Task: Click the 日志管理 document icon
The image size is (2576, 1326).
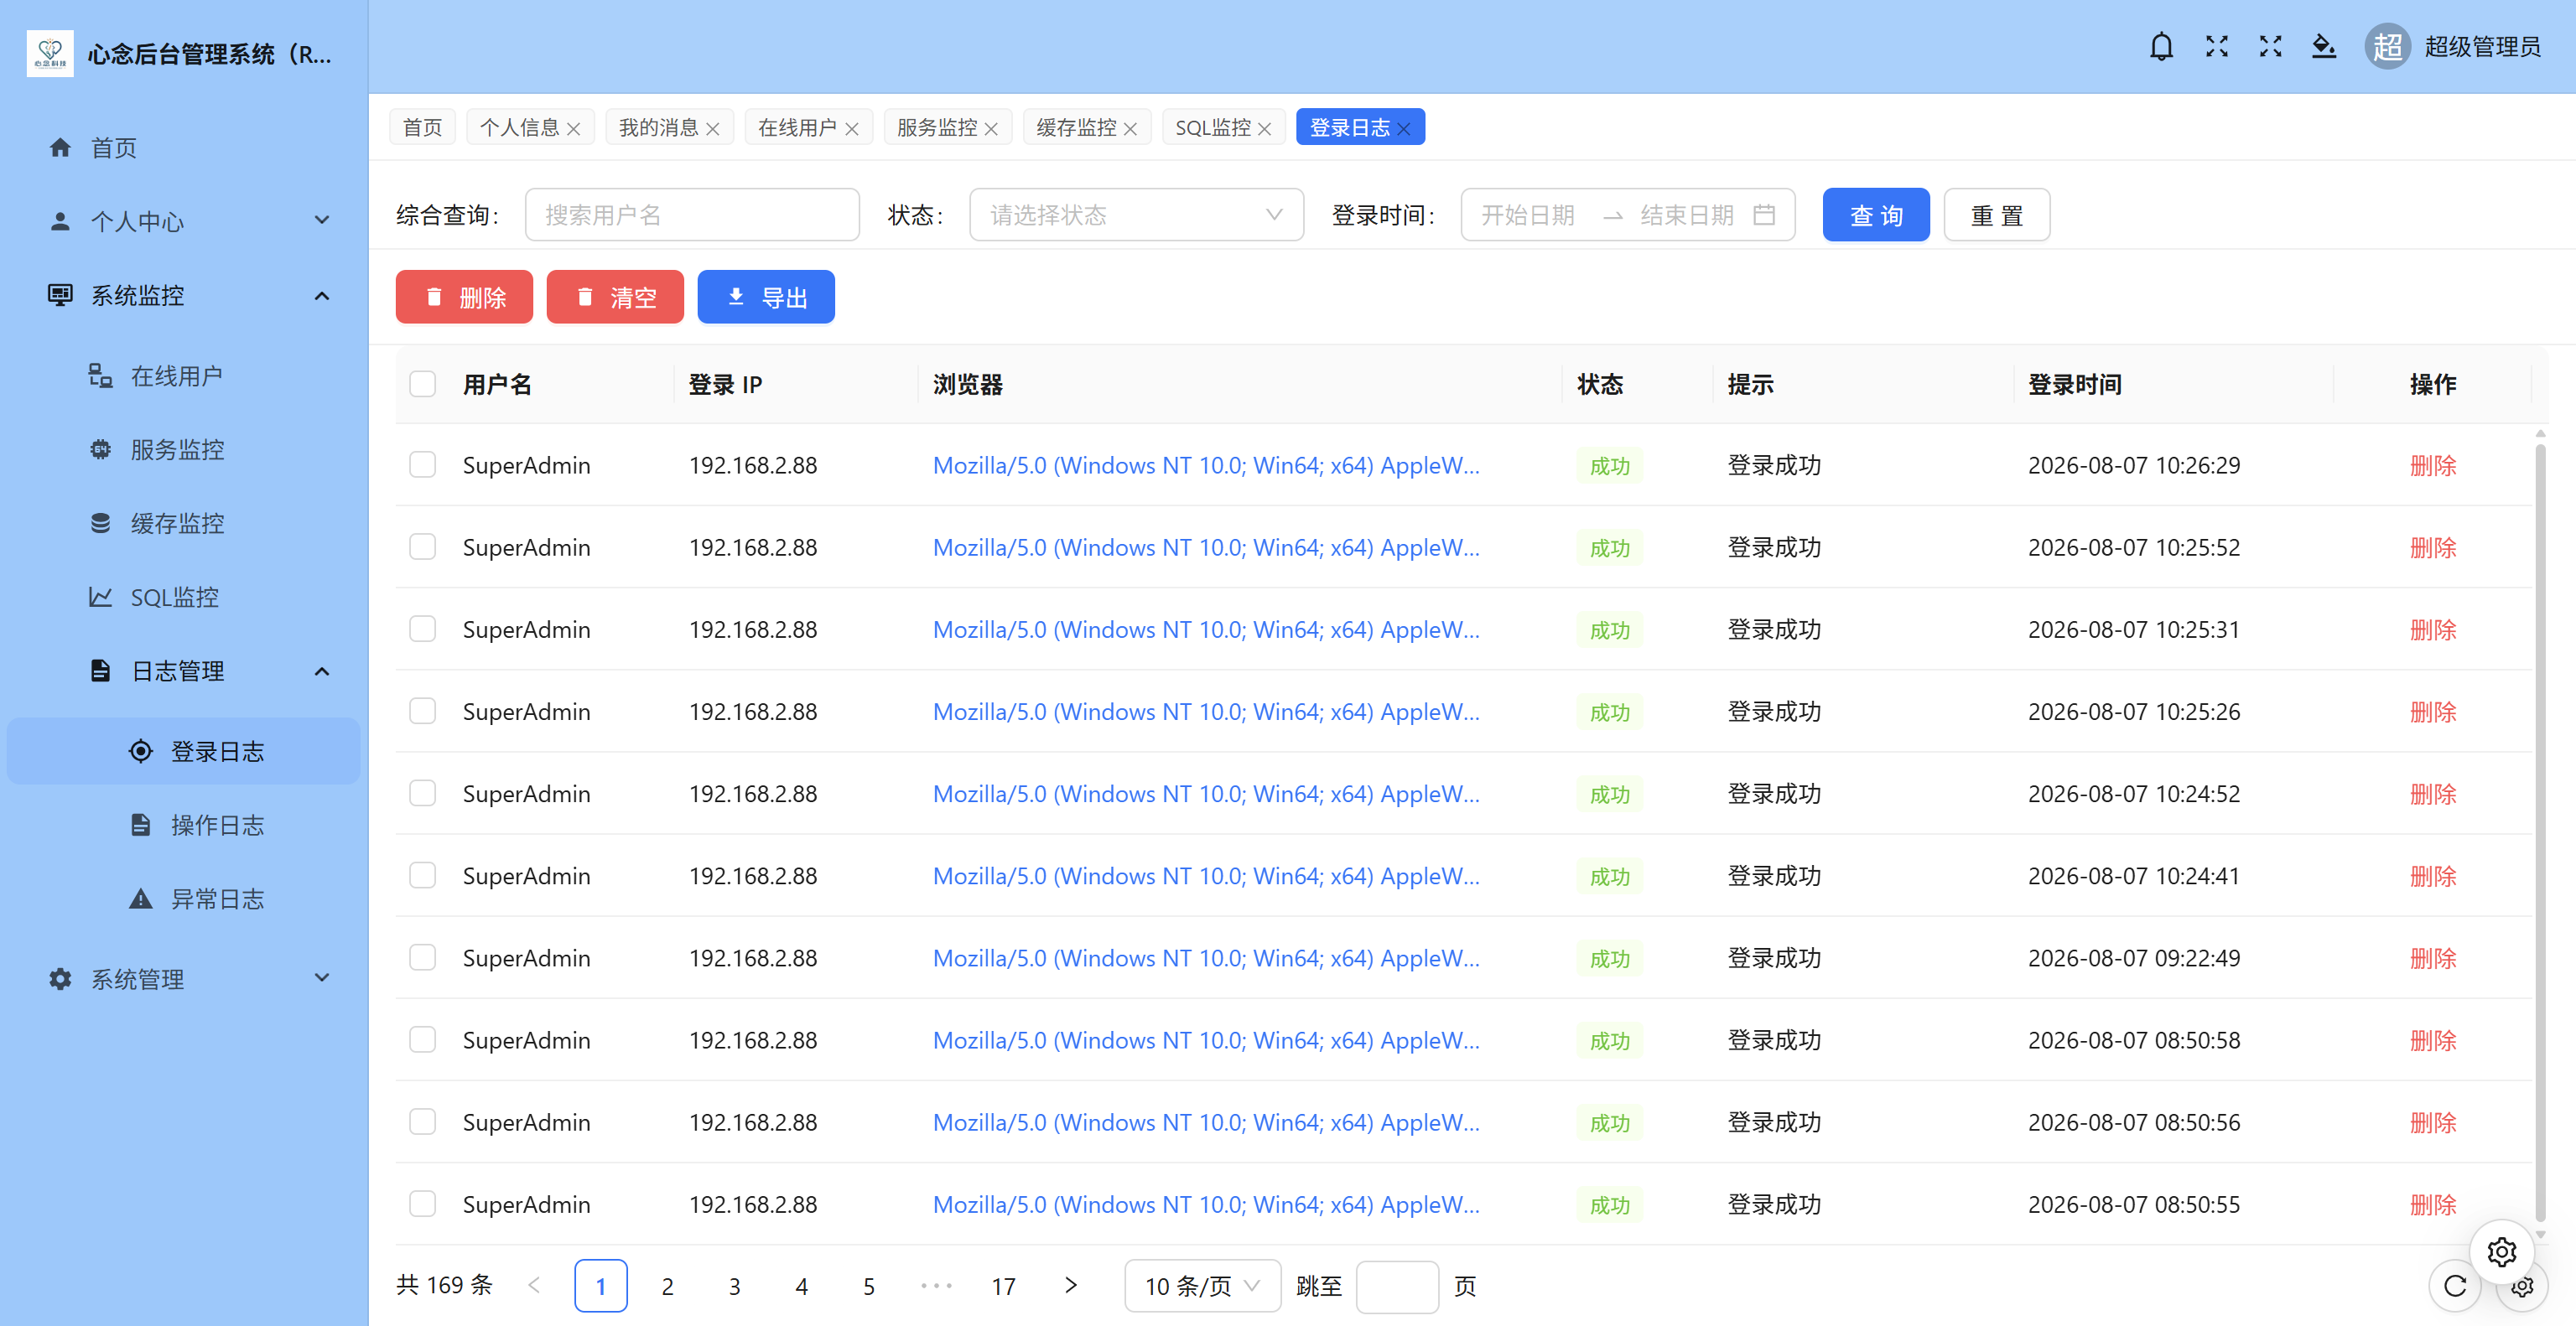Action: coord(100,671)
